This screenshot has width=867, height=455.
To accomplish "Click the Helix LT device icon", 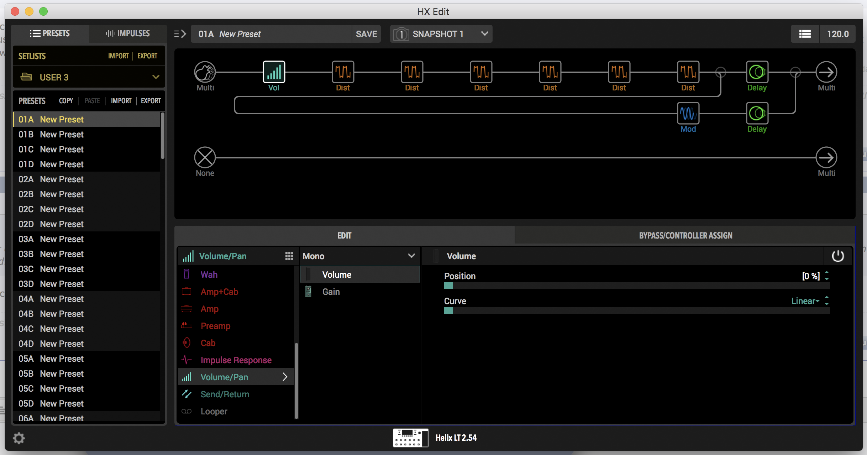I will 410,438.
